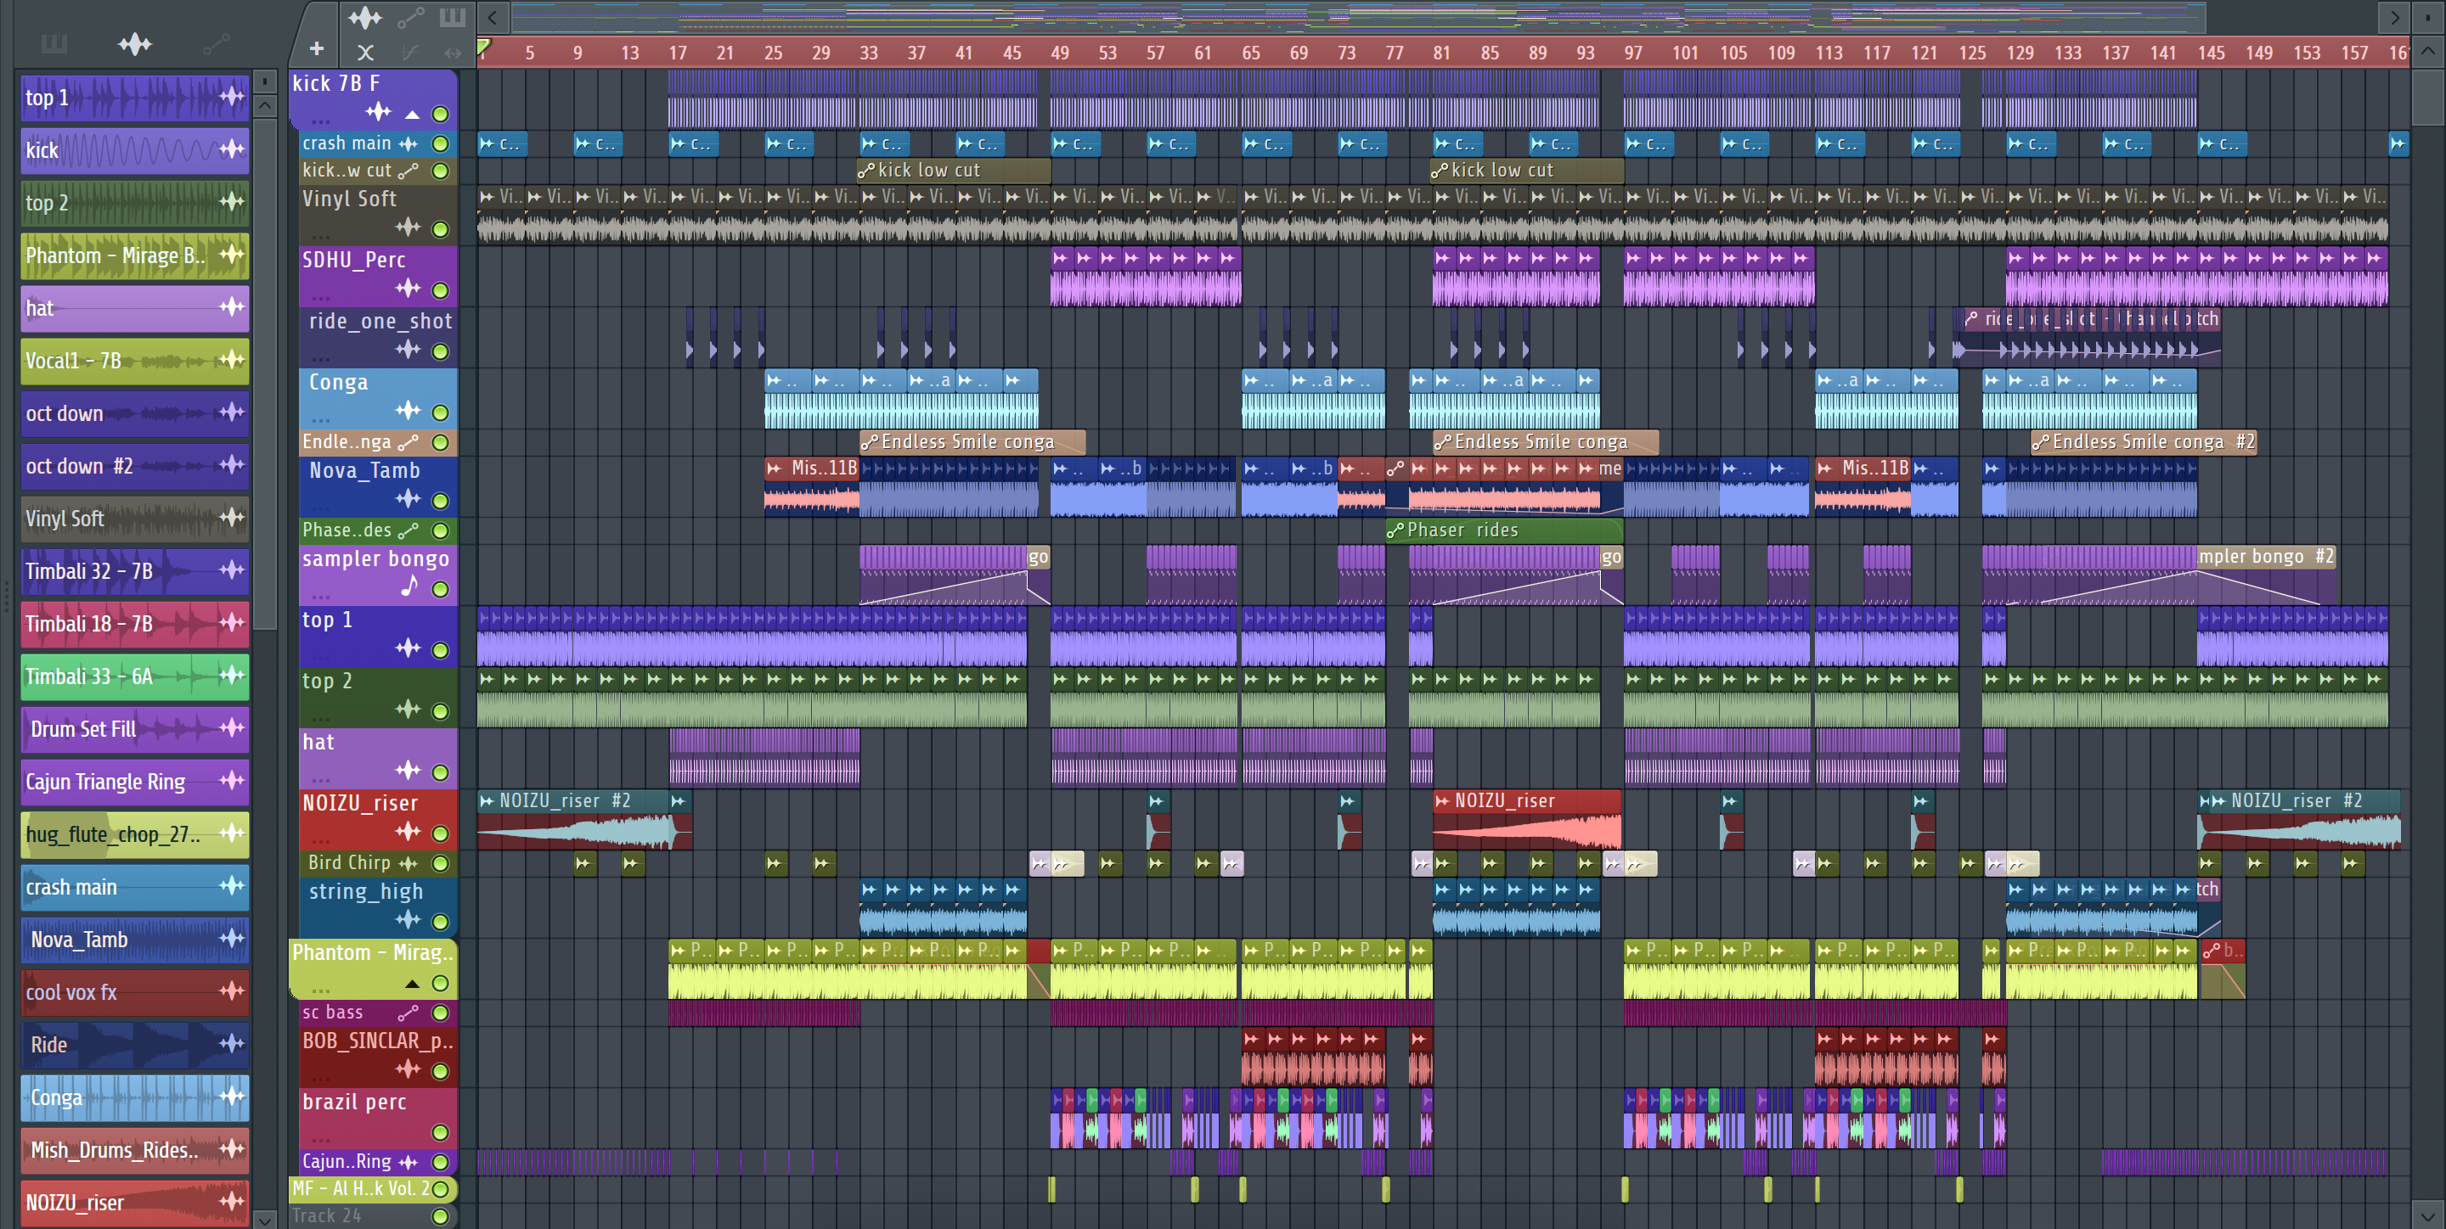Viewport: 2446px width, 1229px height.
Task: Mute the kick 7B F track
Action: 441,114
